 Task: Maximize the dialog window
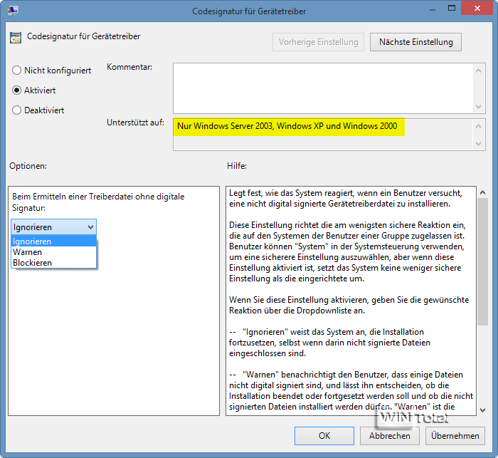[445, 9]
